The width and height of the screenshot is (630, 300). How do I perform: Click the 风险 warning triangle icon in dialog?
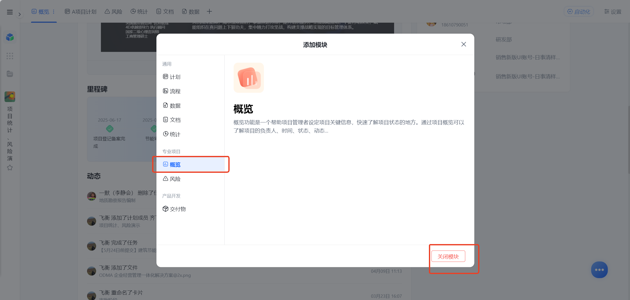165,179
